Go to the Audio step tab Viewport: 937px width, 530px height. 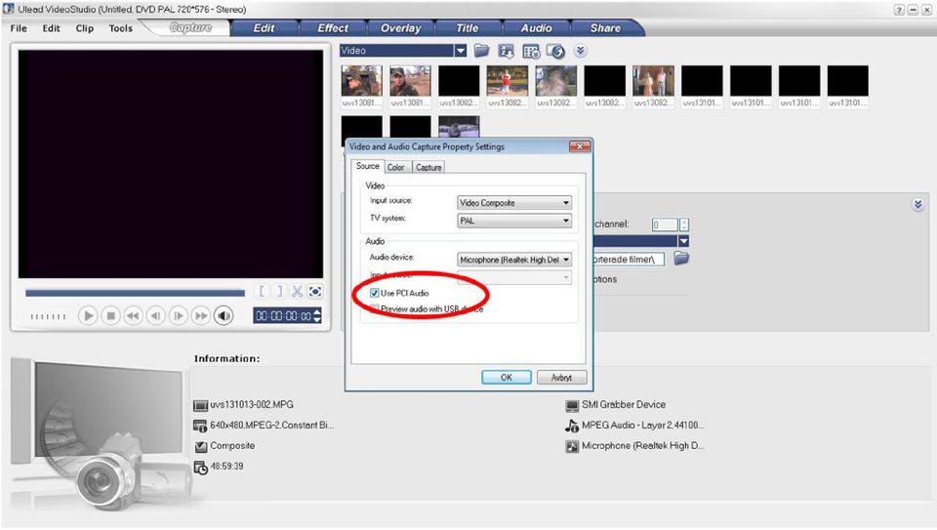[536, 28]
